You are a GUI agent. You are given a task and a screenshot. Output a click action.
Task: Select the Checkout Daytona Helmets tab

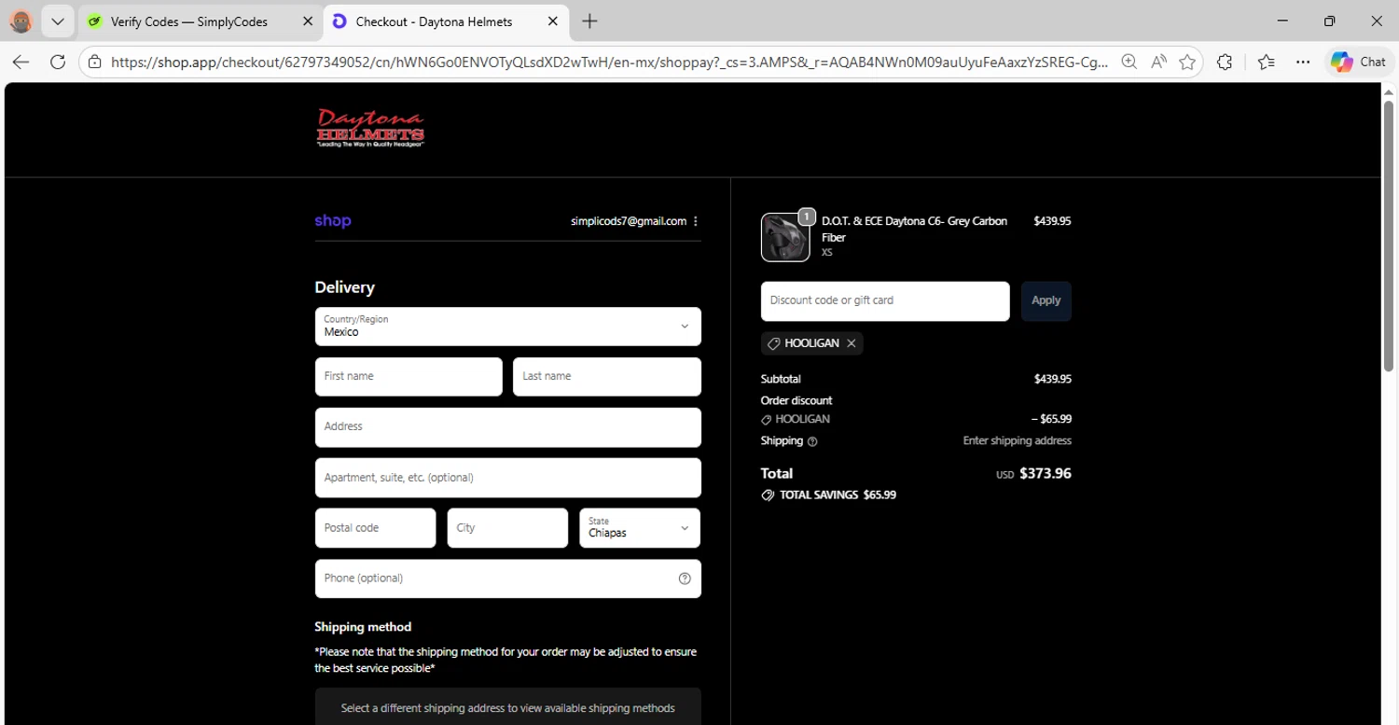(434, 21)
